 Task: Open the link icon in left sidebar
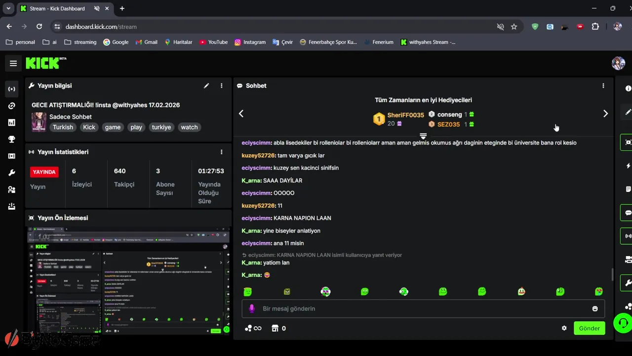click(12, 106)
